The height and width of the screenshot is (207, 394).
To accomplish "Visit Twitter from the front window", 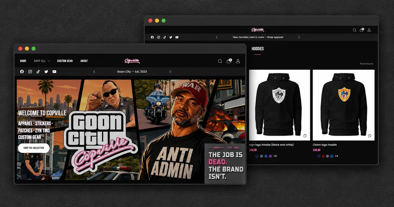I will [46, 72].
